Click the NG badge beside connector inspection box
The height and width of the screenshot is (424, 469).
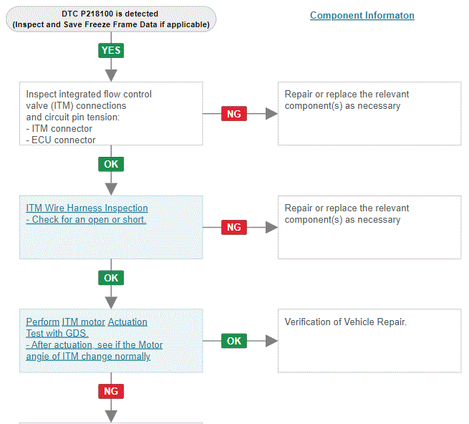[234, 114]
